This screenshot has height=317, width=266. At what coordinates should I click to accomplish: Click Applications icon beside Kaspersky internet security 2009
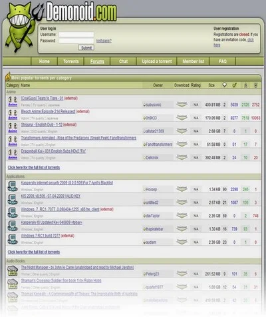tap(13, 186)
